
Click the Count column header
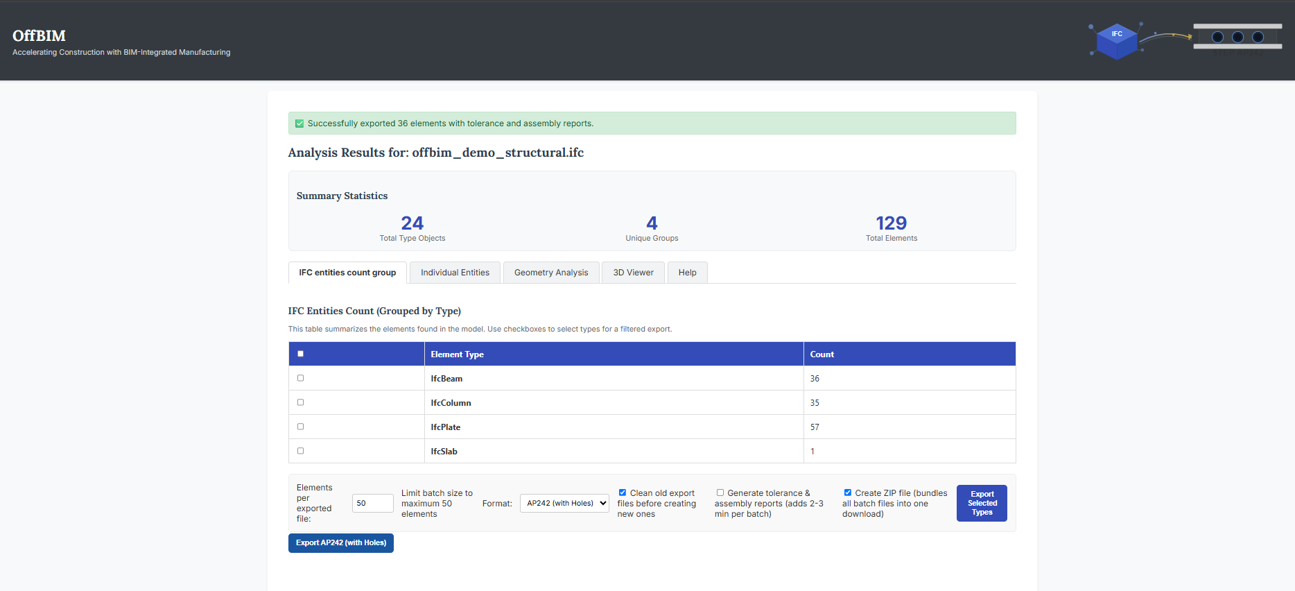pyautogui.click(x=910, y=354)
